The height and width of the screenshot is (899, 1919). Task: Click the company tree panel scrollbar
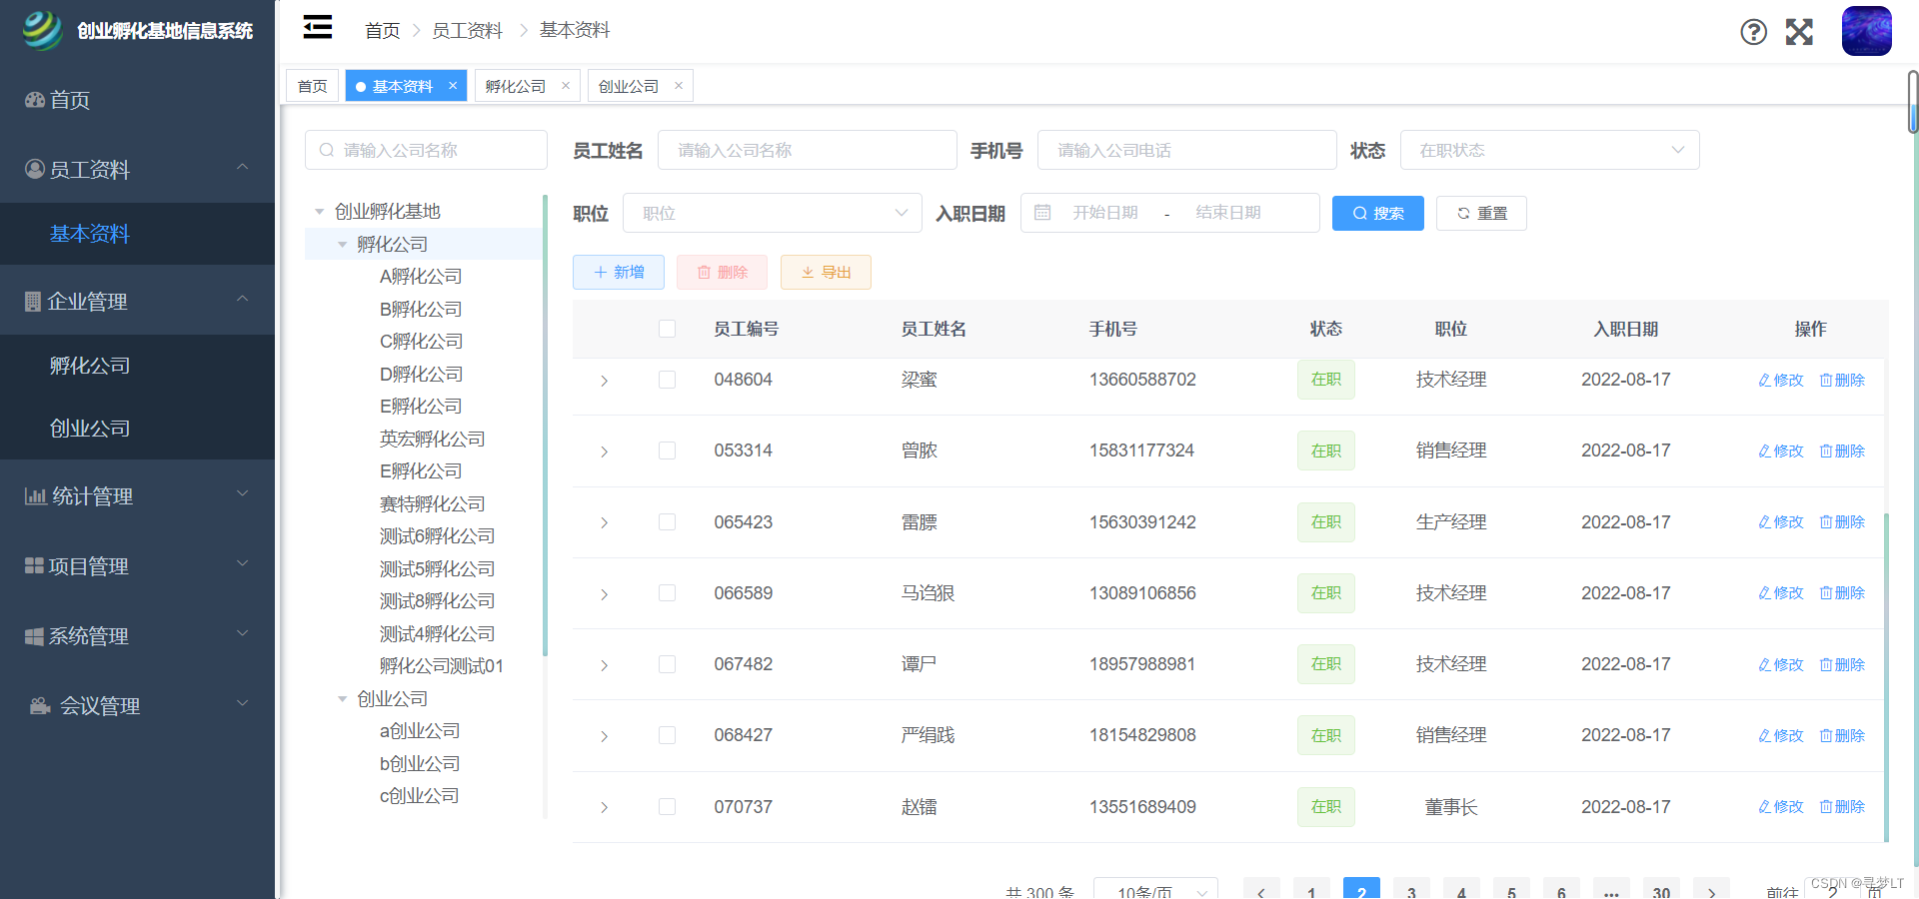tap(546, 426)
